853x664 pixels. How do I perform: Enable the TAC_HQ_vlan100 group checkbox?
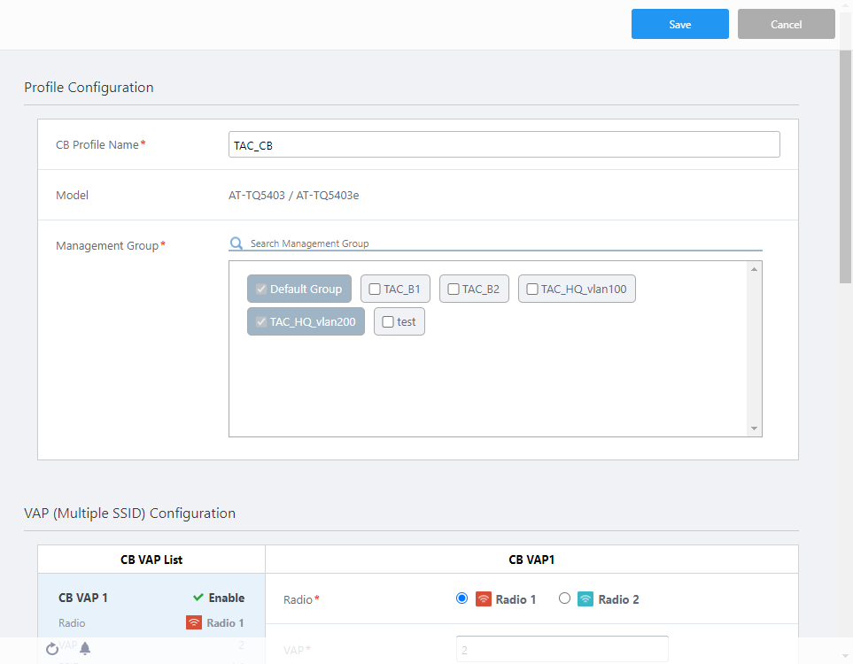point(532,289)
